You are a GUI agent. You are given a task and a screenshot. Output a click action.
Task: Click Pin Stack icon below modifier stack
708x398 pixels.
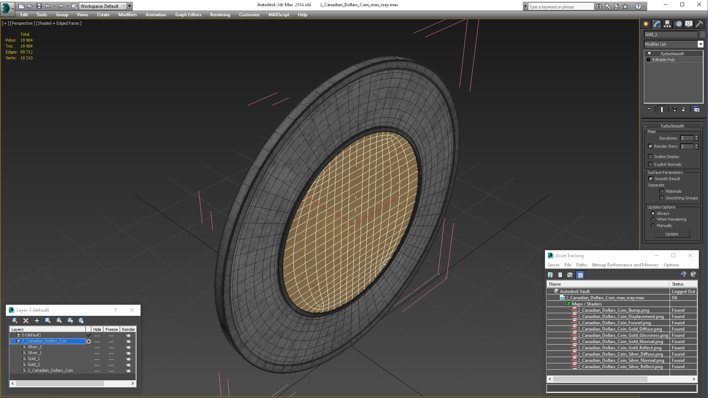click(649, 109)
